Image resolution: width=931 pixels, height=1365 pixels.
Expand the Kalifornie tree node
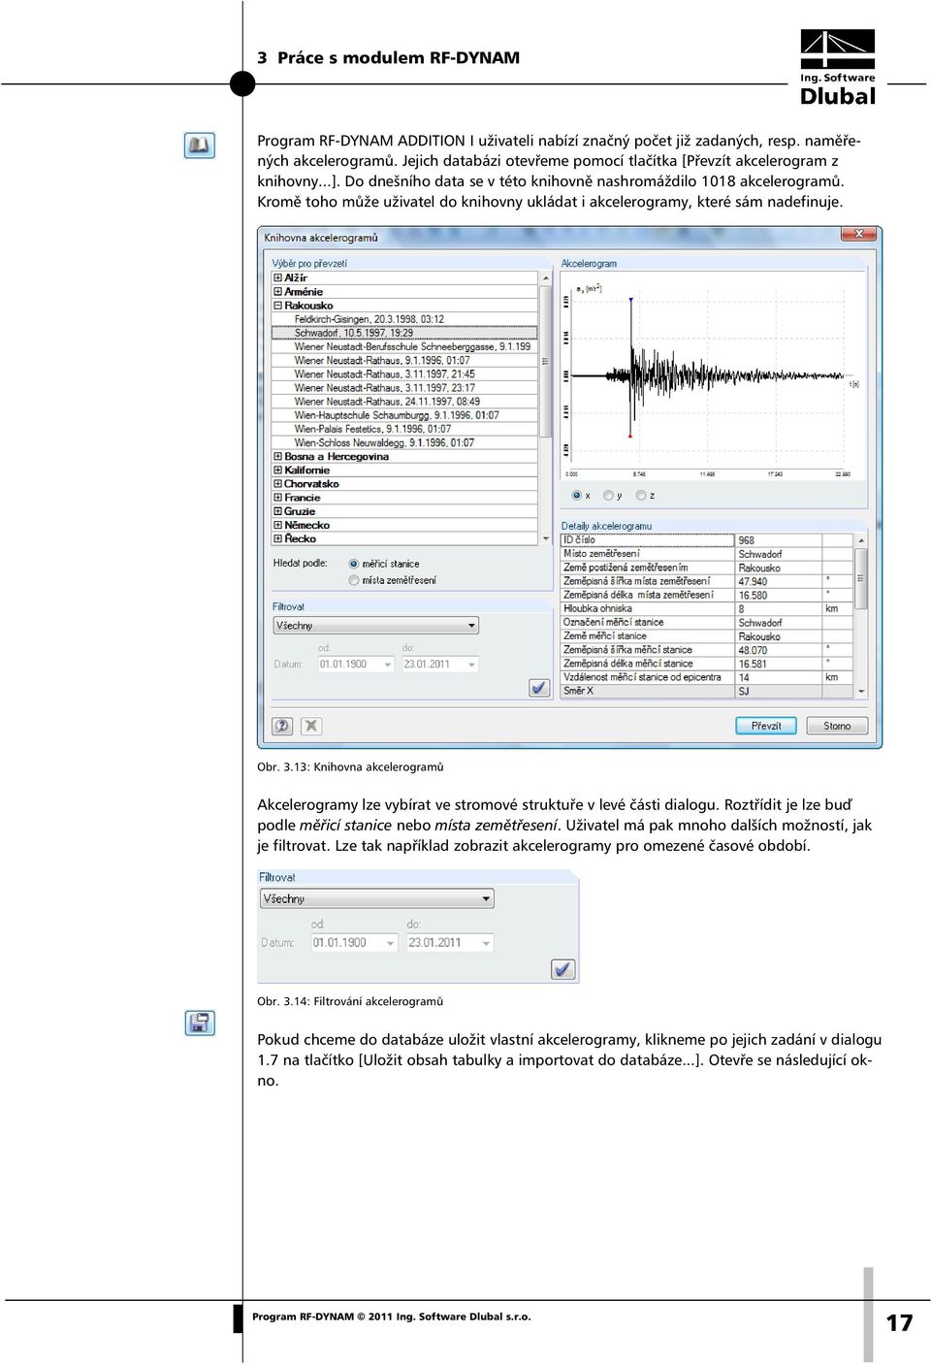(278, 470)
